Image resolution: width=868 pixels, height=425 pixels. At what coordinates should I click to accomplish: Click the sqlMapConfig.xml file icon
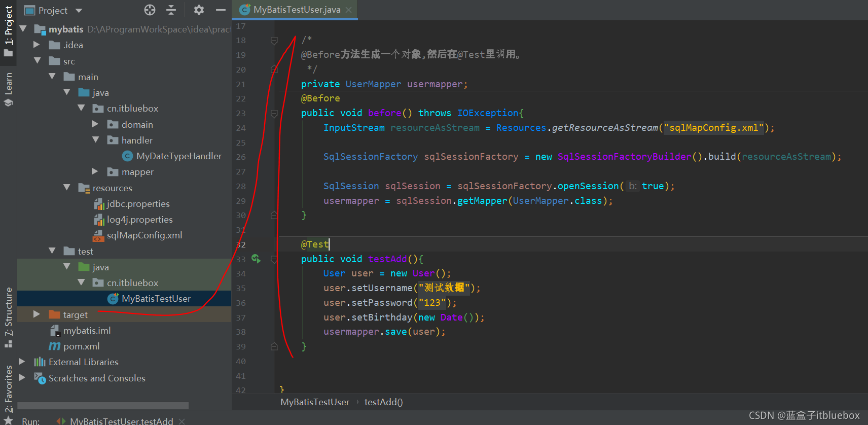tap(98, 235)
